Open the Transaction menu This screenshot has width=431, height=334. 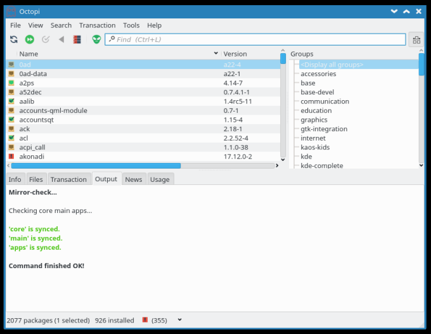(97, 25)
